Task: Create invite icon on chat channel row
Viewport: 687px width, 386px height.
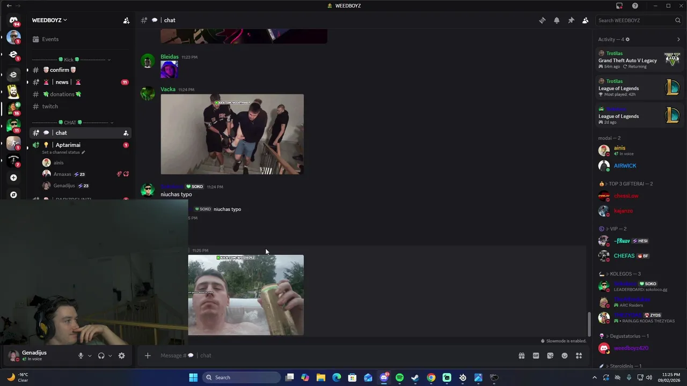Action: pyautogui.click(x=126, y=133)
